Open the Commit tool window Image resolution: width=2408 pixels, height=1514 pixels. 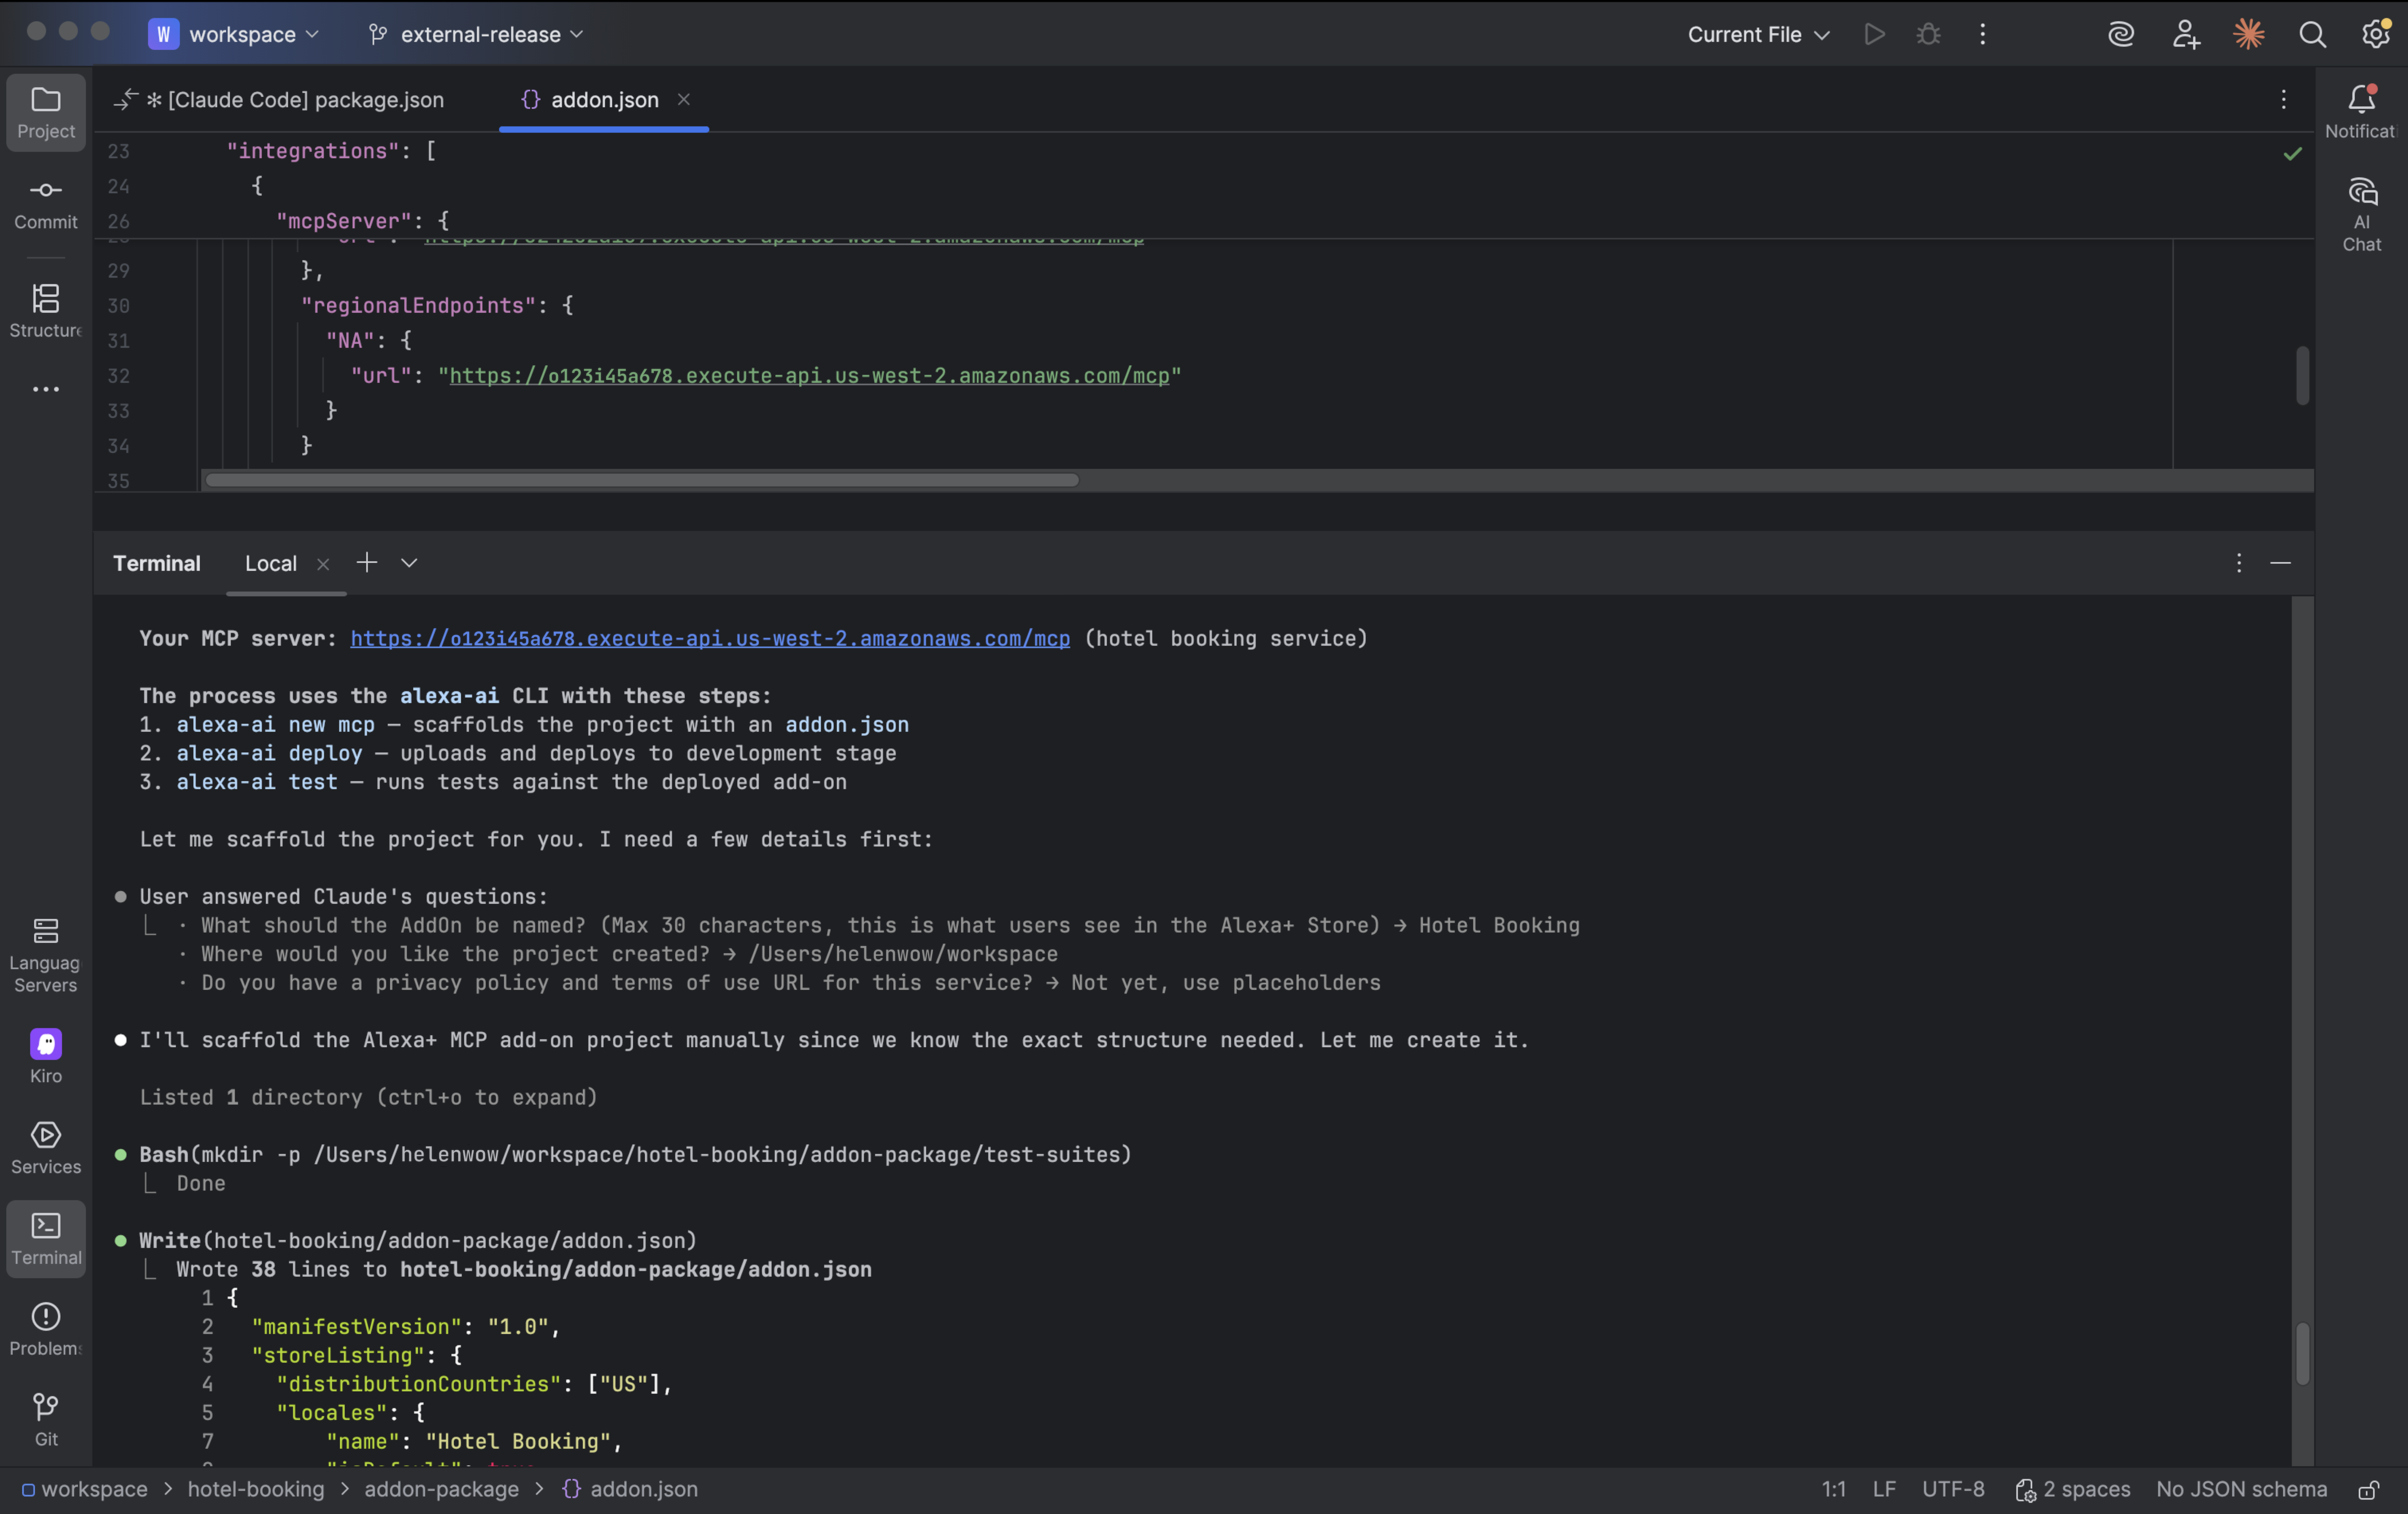pos(46,204)
